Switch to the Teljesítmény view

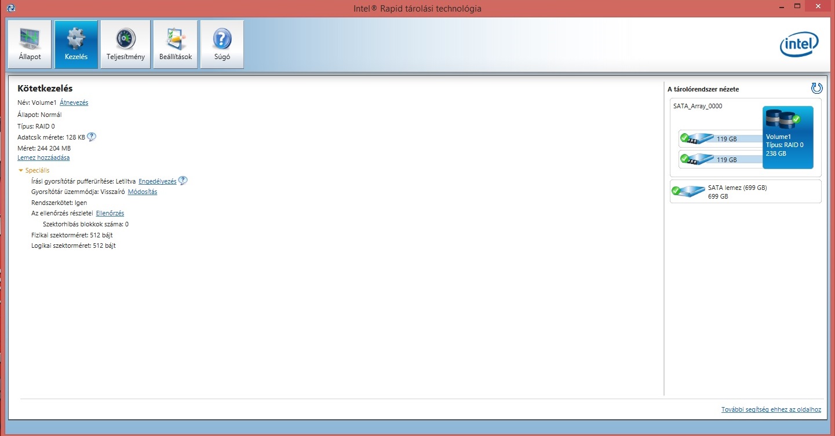click(x=126, y=45)
